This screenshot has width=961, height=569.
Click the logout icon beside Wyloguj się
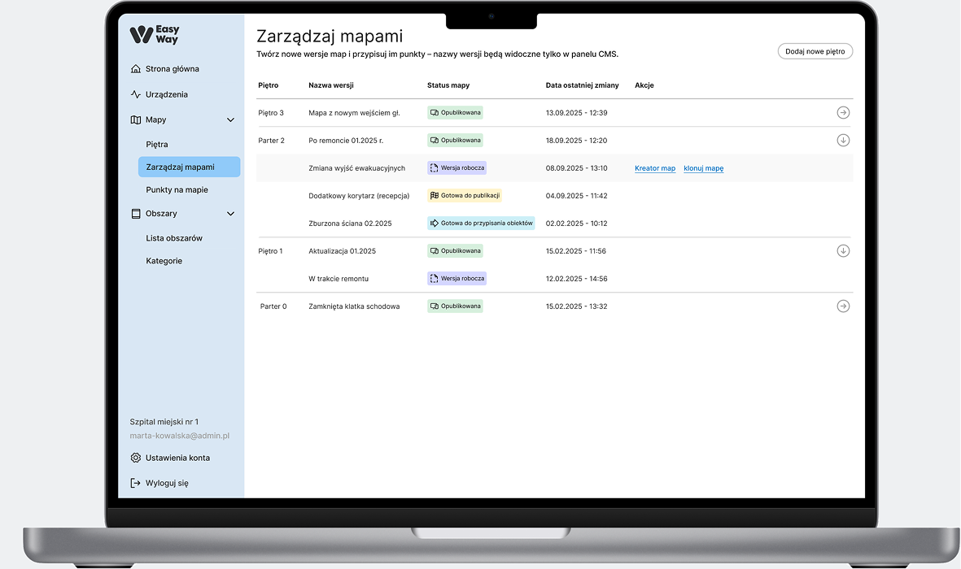[136, 483]
